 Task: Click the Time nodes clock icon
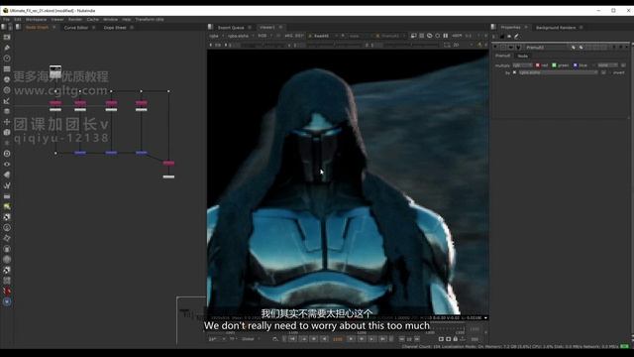click(7, 59)
